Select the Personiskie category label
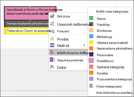Screen dimensions: 134x97 click(x=105, y=55)
